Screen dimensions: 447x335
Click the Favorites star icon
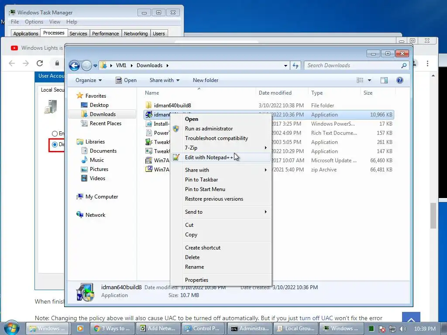tap(80, 96)
